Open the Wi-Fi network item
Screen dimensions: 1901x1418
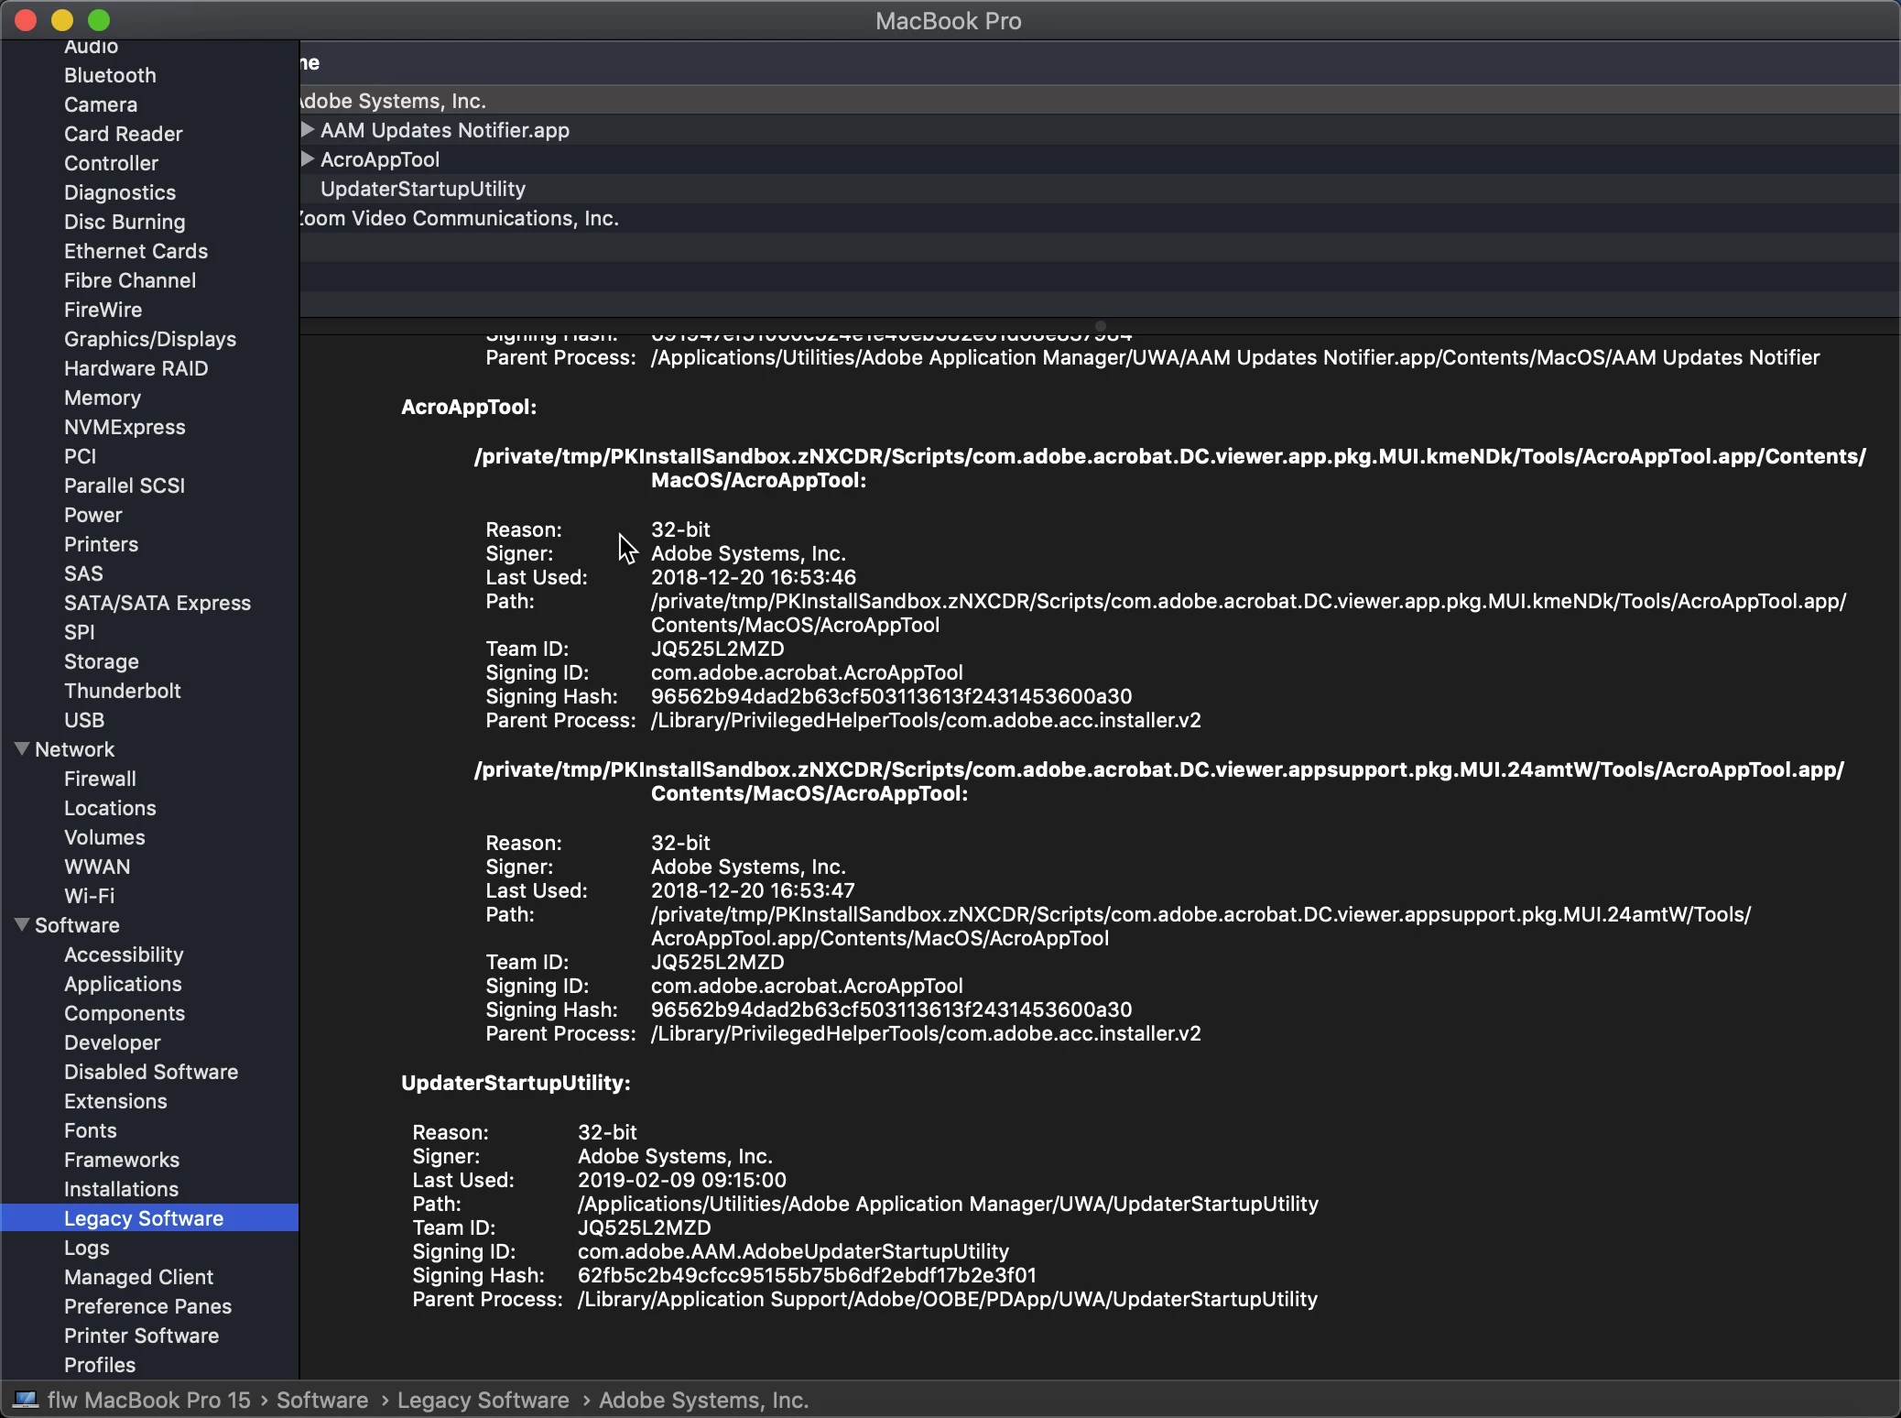[x=90, y=896]
